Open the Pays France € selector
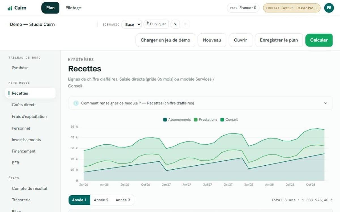Screen dimensions: 340x212 point(243,8)
